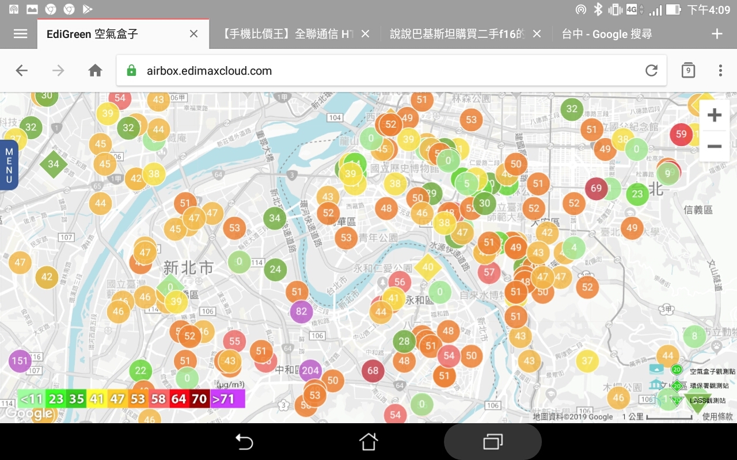Click the <11 green legend swatch
Viewport: 737px width, 460px height.
tap(32, 398)
